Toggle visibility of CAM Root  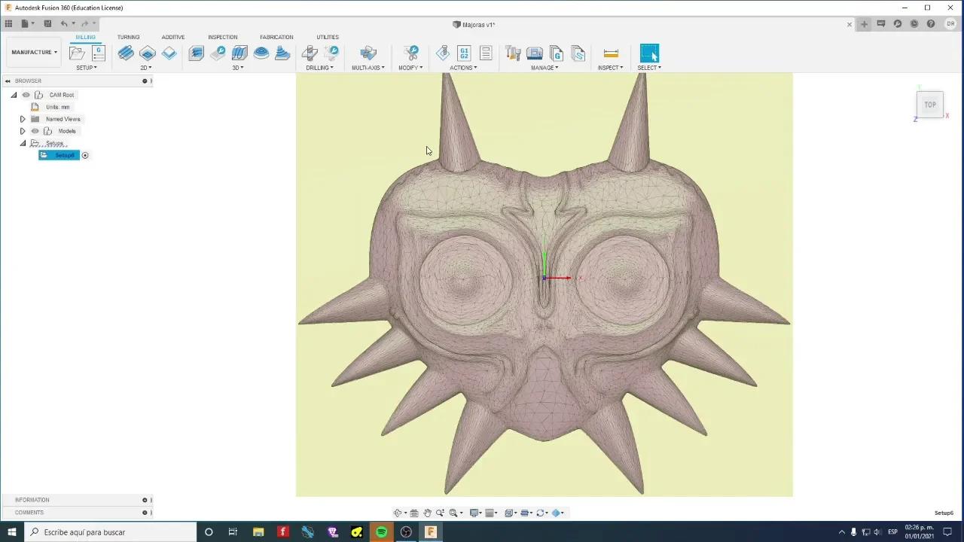click(x=26, y=95)
